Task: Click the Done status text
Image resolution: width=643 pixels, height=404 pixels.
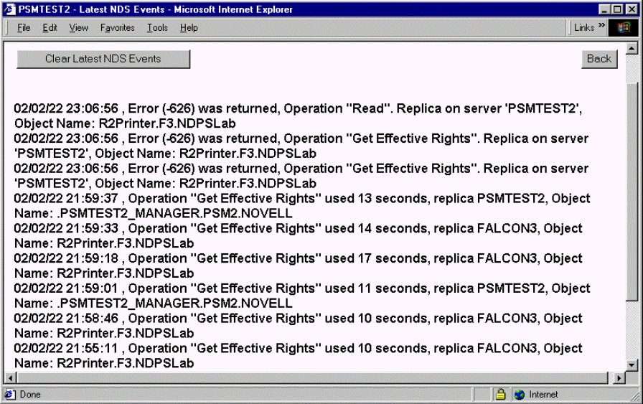Action: [30, 395]
